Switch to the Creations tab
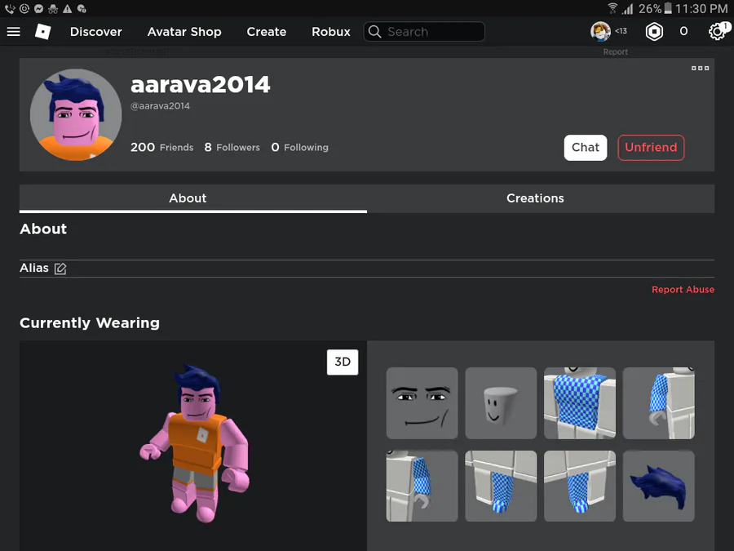 pyautogui.click(x=541, y=198)
